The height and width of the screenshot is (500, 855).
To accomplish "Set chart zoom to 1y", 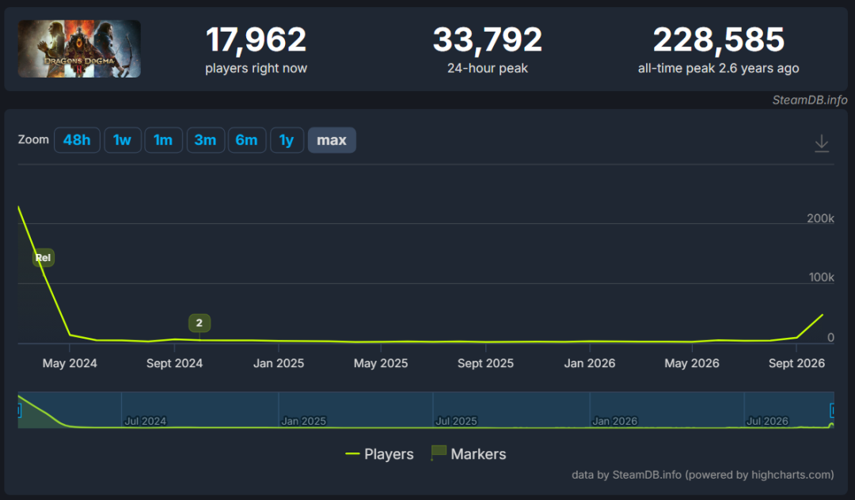I will pyautogui.click(x=287, y=140).
